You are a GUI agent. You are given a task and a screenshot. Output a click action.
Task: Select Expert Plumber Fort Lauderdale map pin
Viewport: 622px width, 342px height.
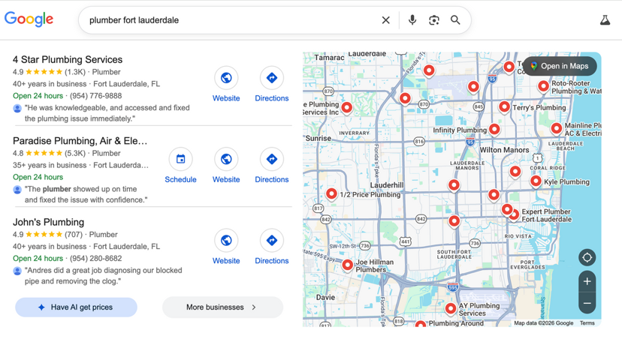click(515, 215)
